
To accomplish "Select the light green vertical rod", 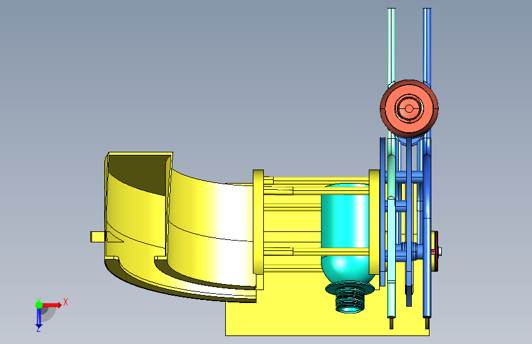I will point(391,163).
